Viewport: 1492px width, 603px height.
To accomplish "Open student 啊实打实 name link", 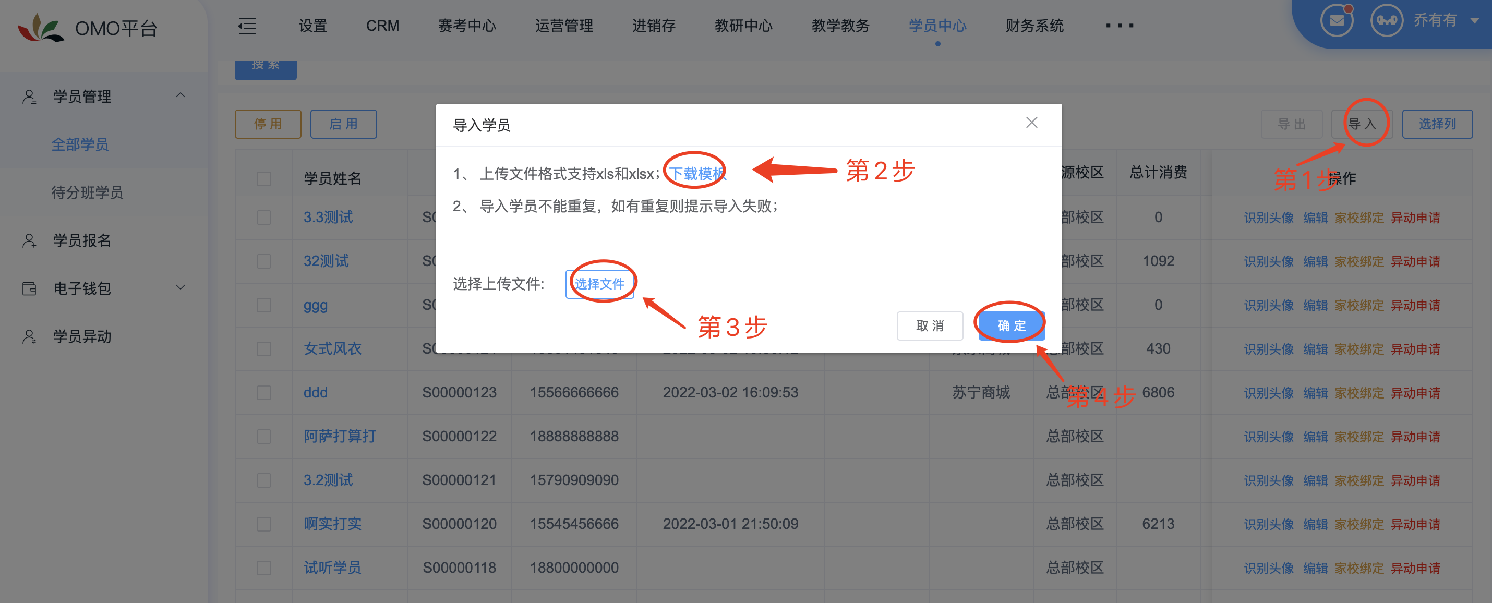I will [x=332, y=524].
